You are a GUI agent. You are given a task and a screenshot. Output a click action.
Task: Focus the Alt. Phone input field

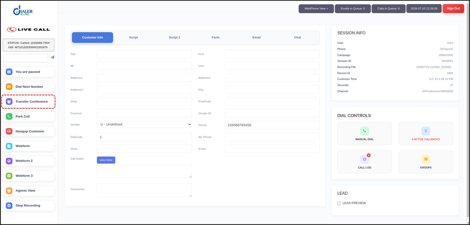click(272, 137)
